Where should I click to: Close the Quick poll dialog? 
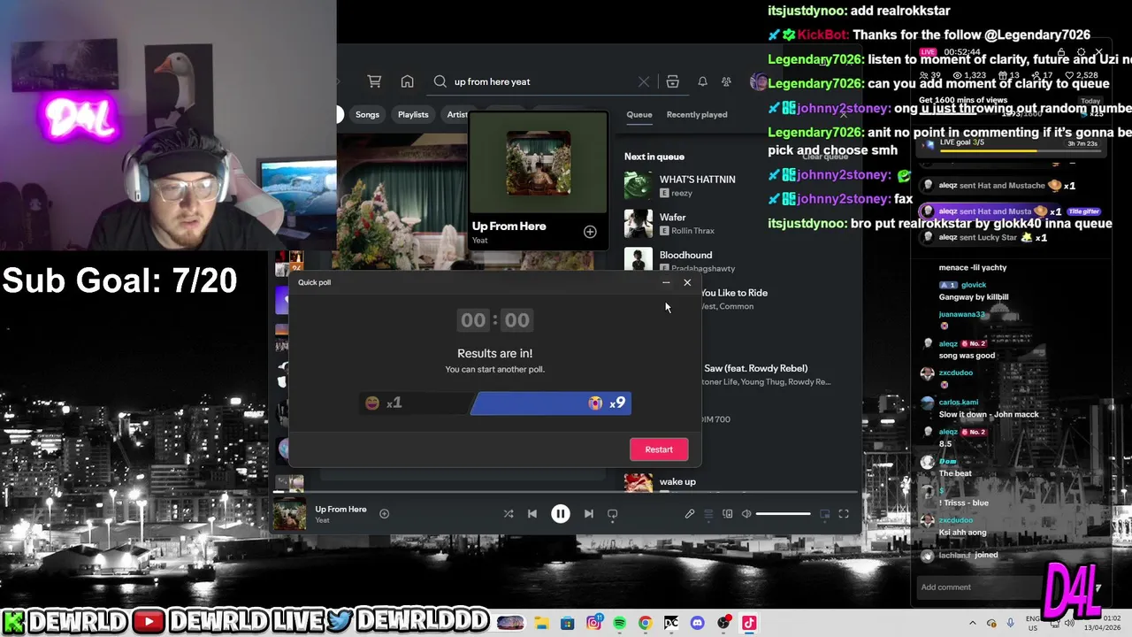(687, 283)
